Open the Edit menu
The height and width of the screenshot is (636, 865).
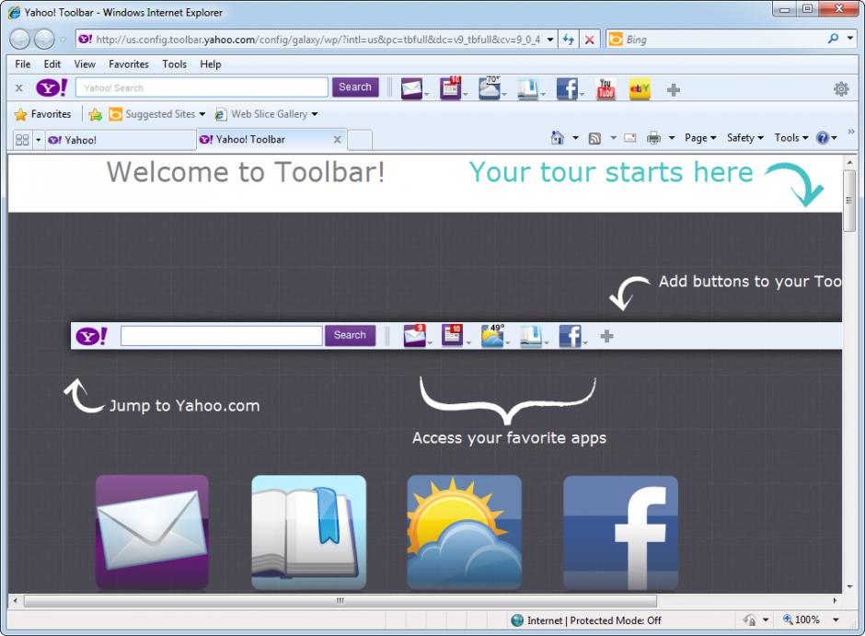[x=52, y=64]
